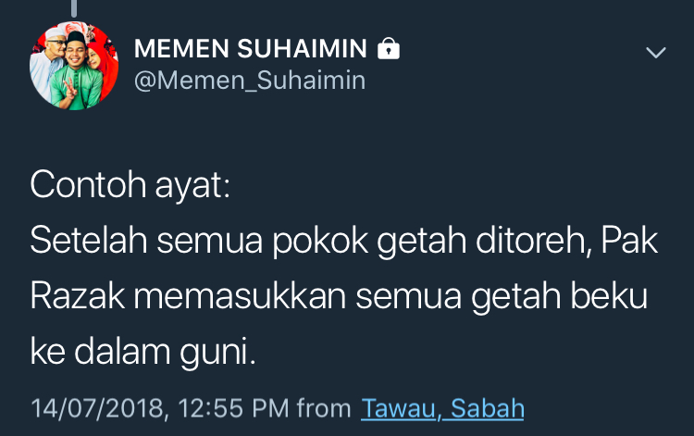Click the @Memen_Suhaimin handle
This screenshot has height=436, width=694.
(x=250, y=81)
